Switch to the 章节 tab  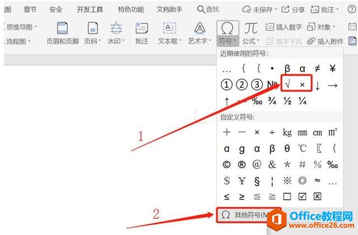pos(30,10)
